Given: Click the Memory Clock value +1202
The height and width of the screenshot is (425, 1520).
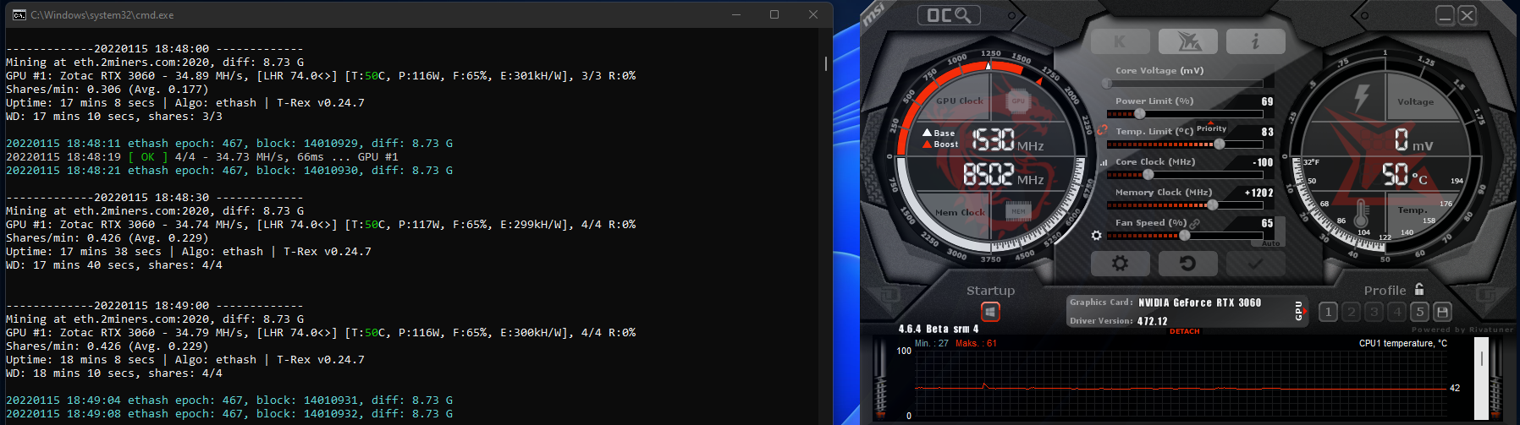Looking at the screenshot, I should click(1259, 193).
